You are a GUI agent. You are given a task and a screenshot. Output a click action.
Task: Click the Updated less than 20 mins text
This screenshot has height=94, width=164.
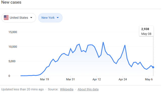(22, 89)
